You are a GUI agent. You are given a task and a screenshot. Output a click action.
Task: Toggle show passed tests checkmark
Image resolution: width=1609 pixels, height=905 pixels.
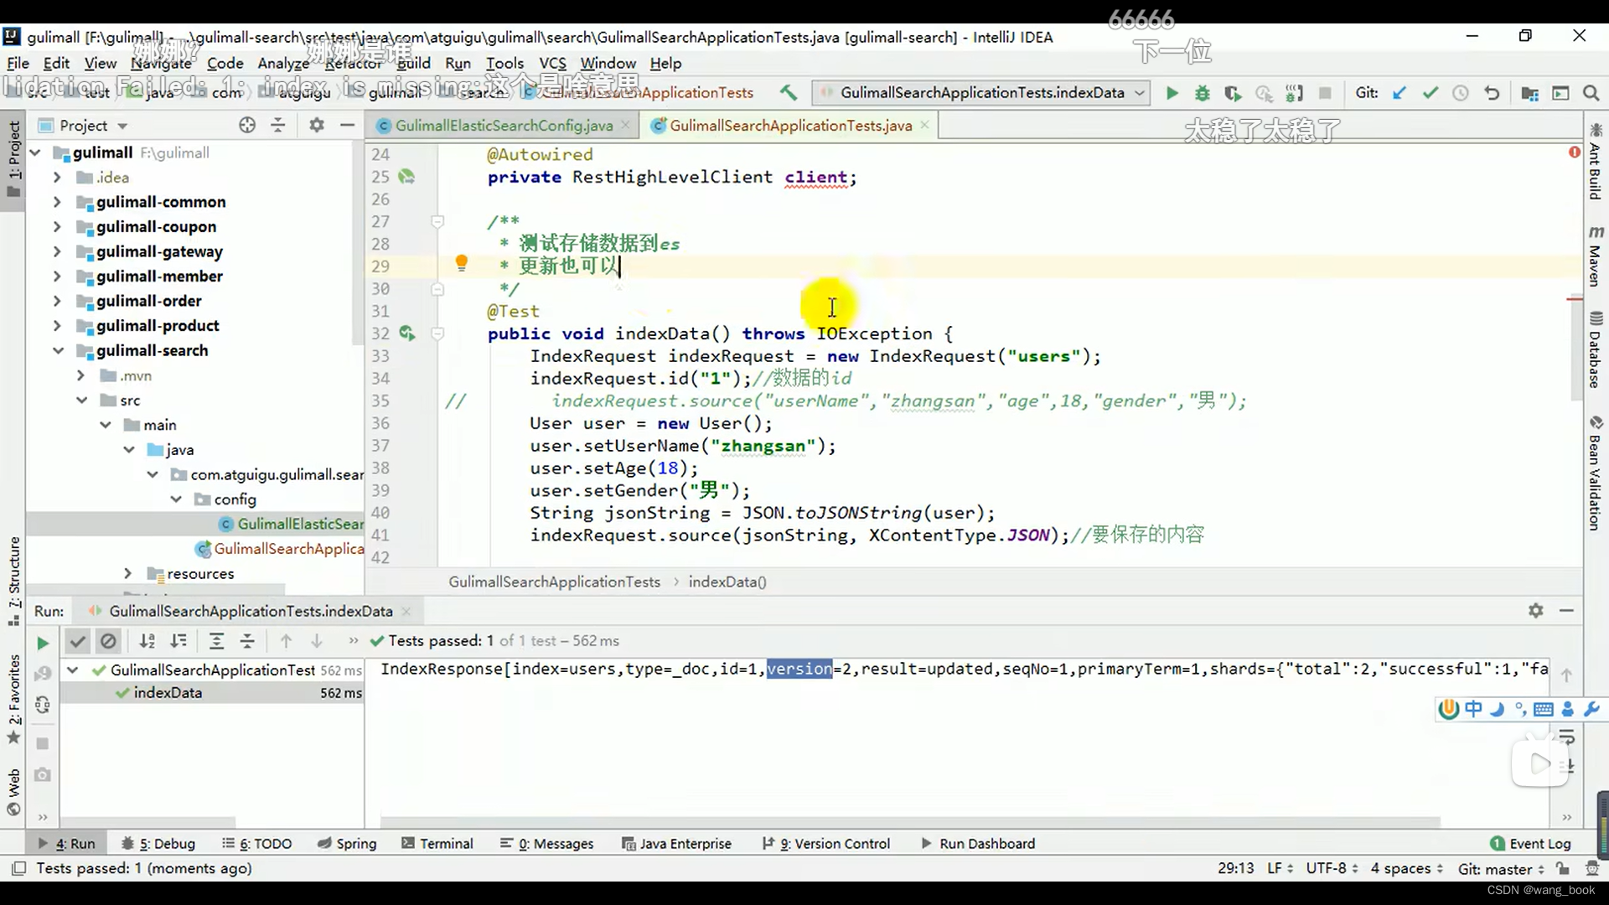click(x=77, y=641)
